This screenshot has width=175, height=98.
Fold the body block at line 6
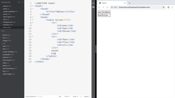[33, 17]
